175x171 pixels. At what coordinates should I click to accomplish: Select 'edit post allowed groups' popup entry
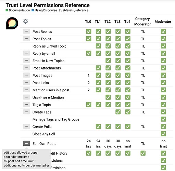coord(21,153)
